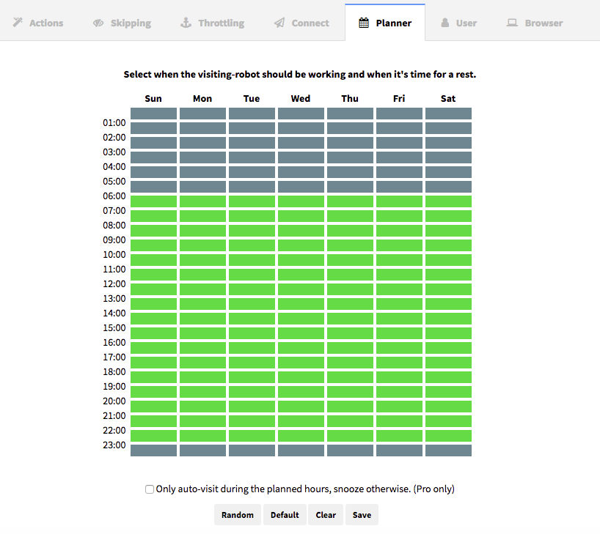Screen dimensions: 600x534
Task: Toggle Wednesday 12:00 green time slot
Action: pos(301,289)
